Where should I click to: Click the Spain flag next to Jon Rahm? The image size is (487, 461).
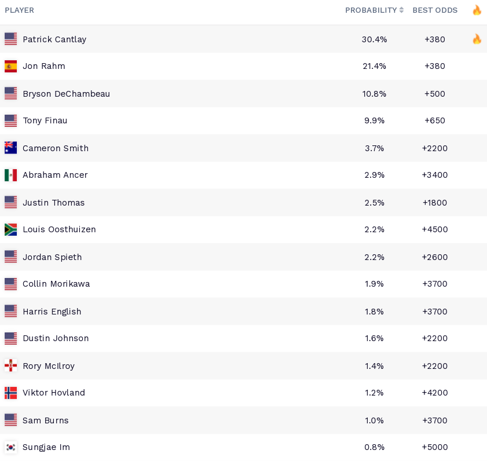(10, 66)
